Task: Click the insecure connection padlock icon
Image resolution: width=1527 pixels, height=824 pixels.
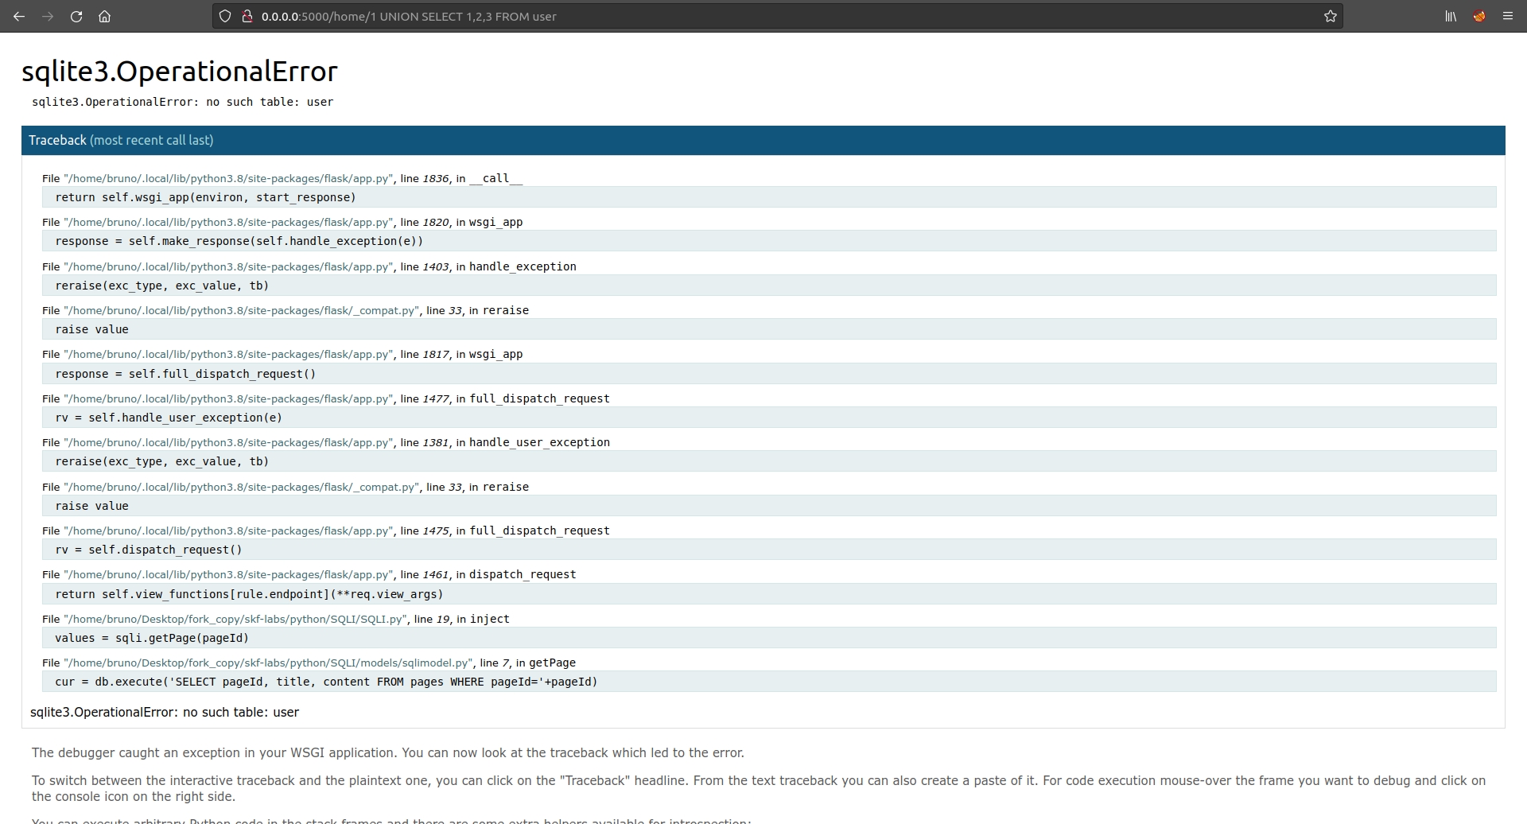Action: click(247, 16)
